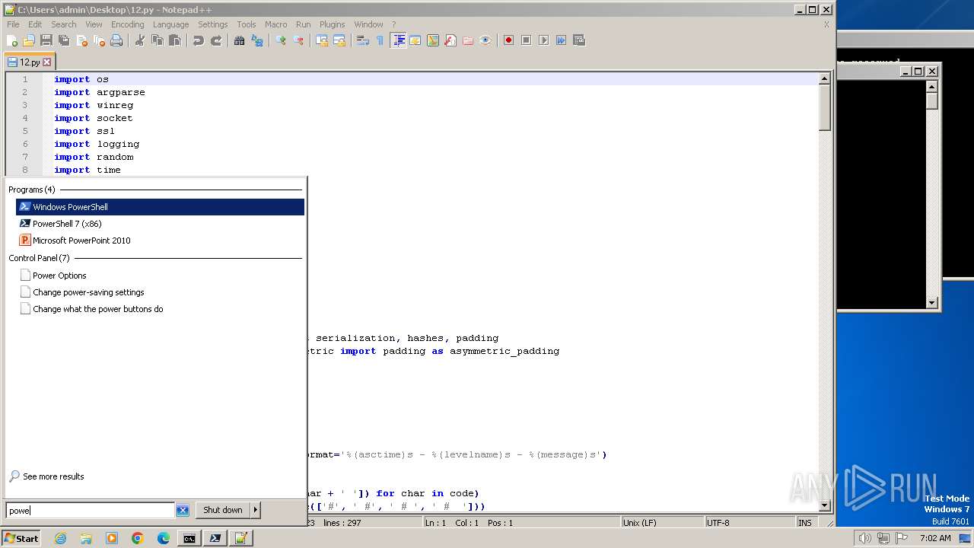Click See more results link
The height and width of the screenshot is (548, 974).
point(53,476)
